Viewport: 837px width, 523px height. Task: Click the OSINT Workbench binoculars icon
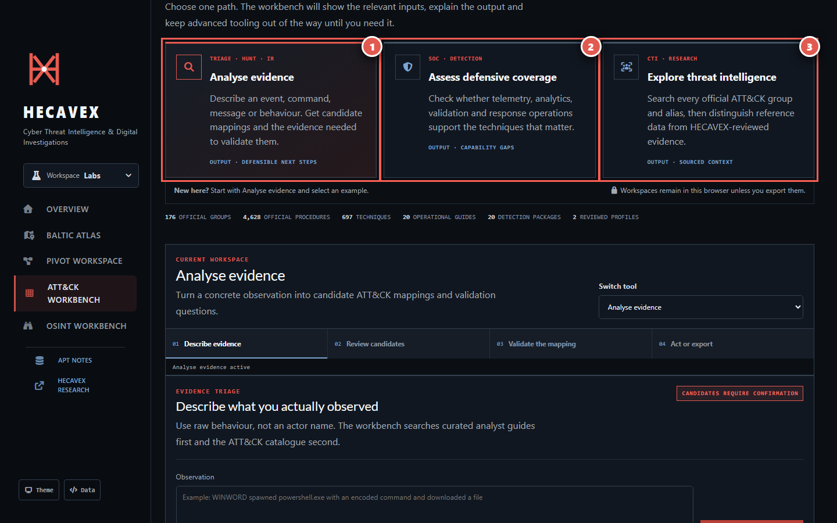[x=28, y=326]
